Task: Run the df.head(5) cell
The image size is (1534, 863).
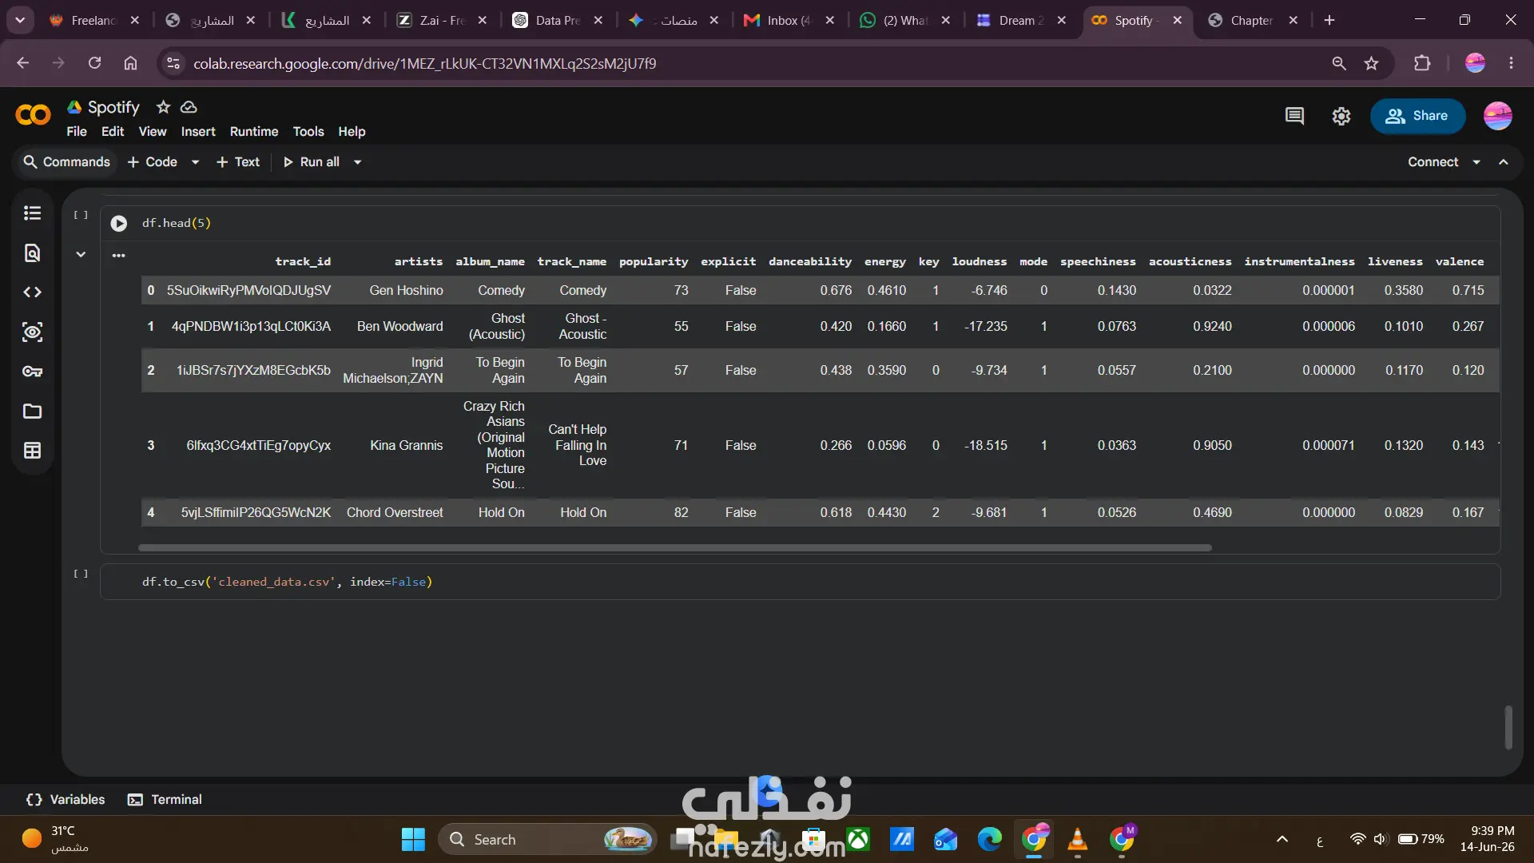Action: click(119, 224)
